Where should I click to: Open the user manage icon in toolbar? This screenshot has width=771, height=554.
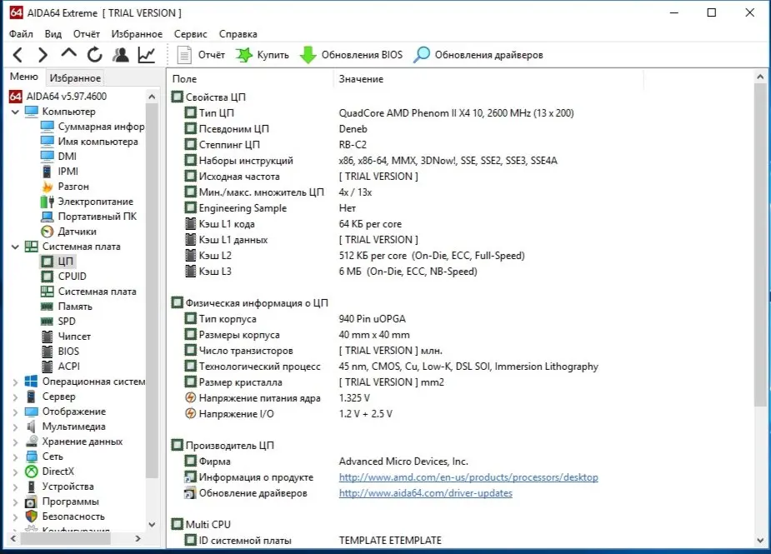121,55
